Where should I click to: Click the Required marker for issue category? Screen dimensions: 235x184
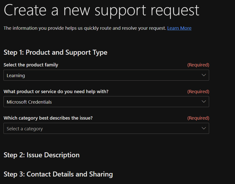click(198, 118)
